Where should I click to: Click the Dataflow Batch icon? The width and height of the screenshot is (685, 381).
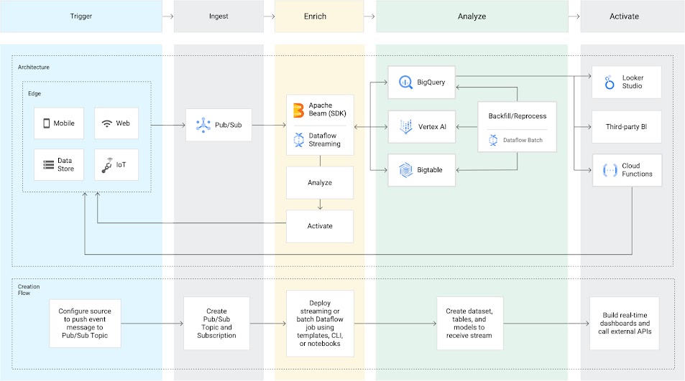point(493,140)
